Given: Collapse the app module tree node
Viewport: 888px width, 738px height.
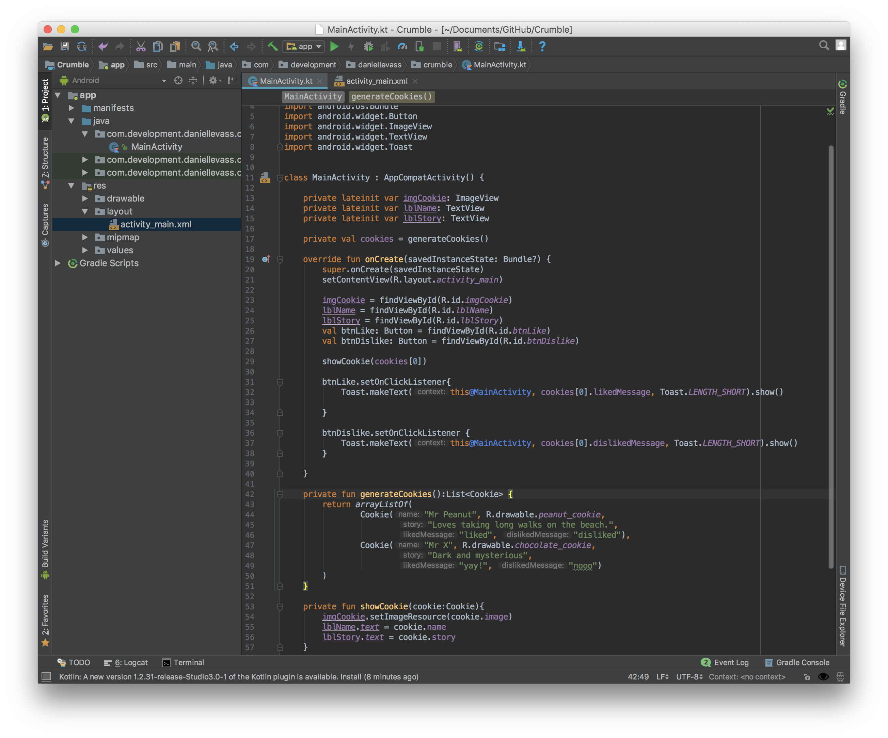Looking at the screenshot, I should pyautogui.click(x=58, y=95).
